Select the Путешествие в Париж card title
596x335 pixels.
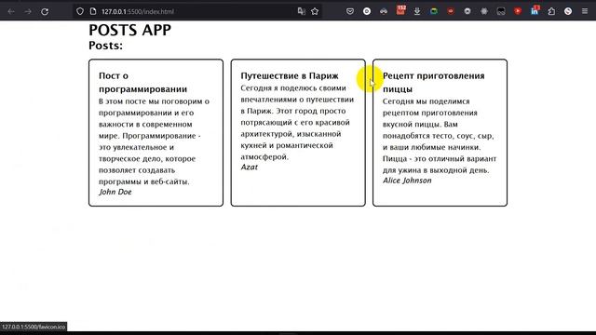pos(290,76)
